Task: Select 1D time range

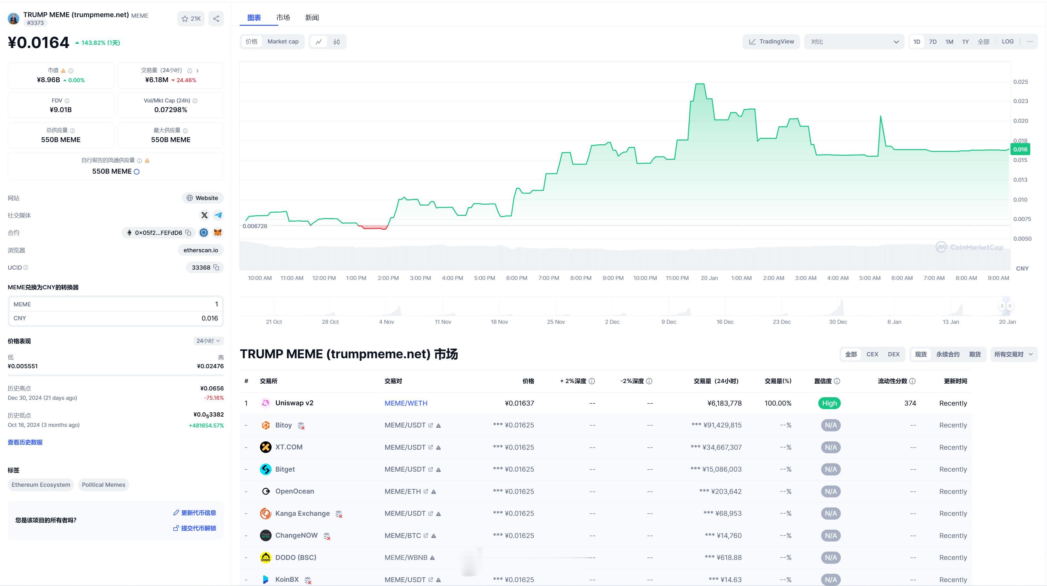Action: 917,42
